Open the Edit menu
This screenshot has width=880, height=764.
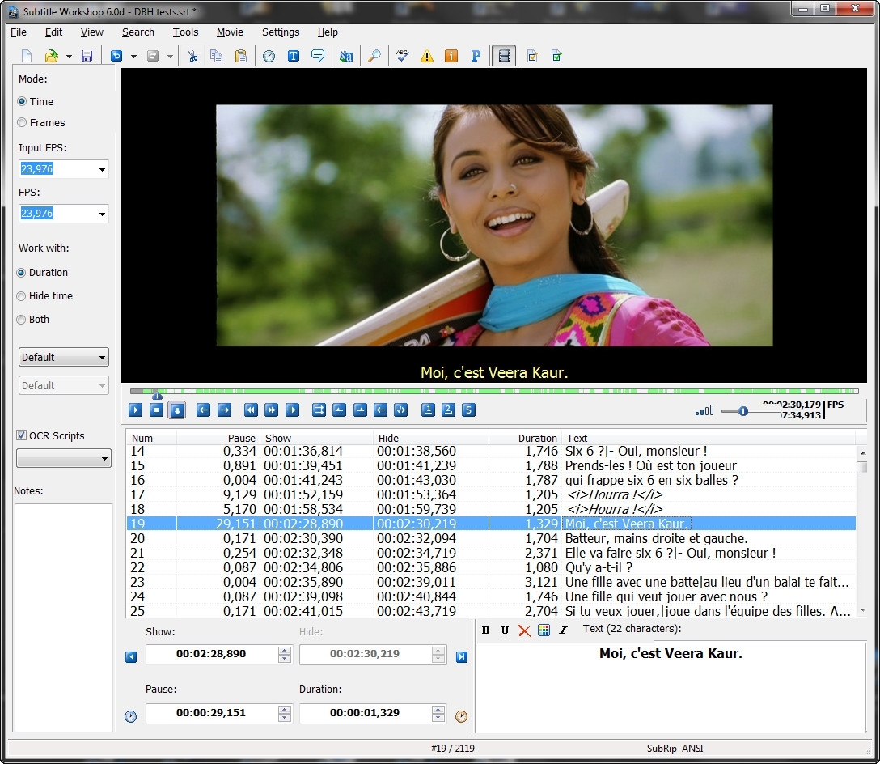click(x=54, y=32)
